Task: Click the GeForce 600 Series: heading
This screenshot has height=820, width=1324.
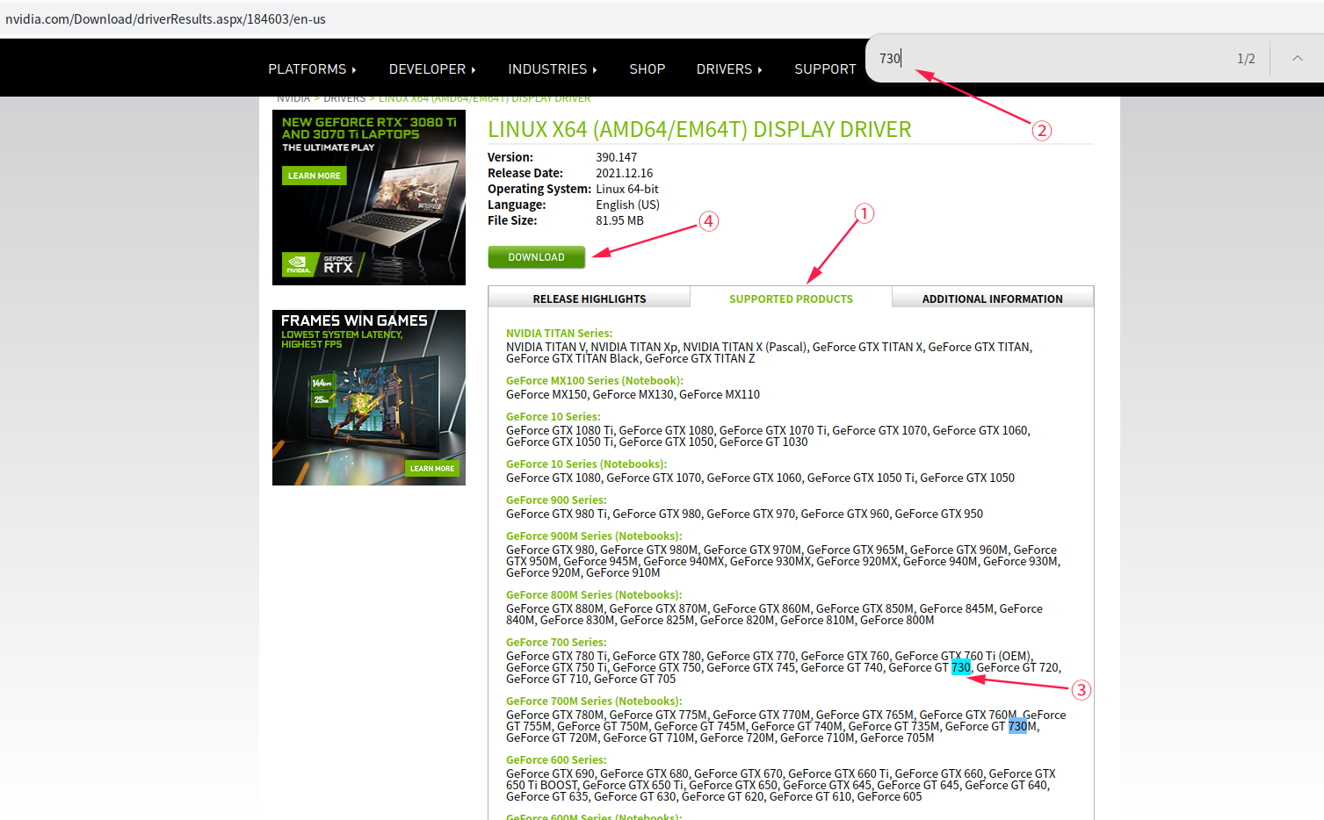Action: click(x=556, y=759)
